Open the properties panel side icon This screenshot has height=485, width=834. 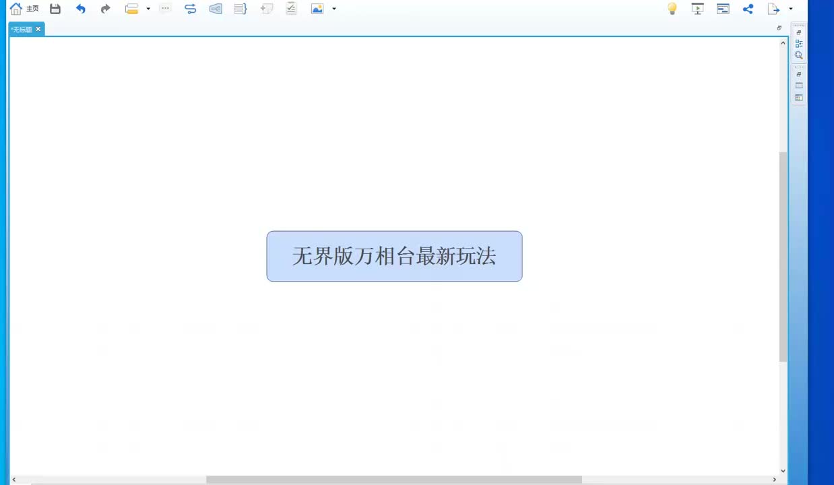pyautogui.click(x=799, y=86)
